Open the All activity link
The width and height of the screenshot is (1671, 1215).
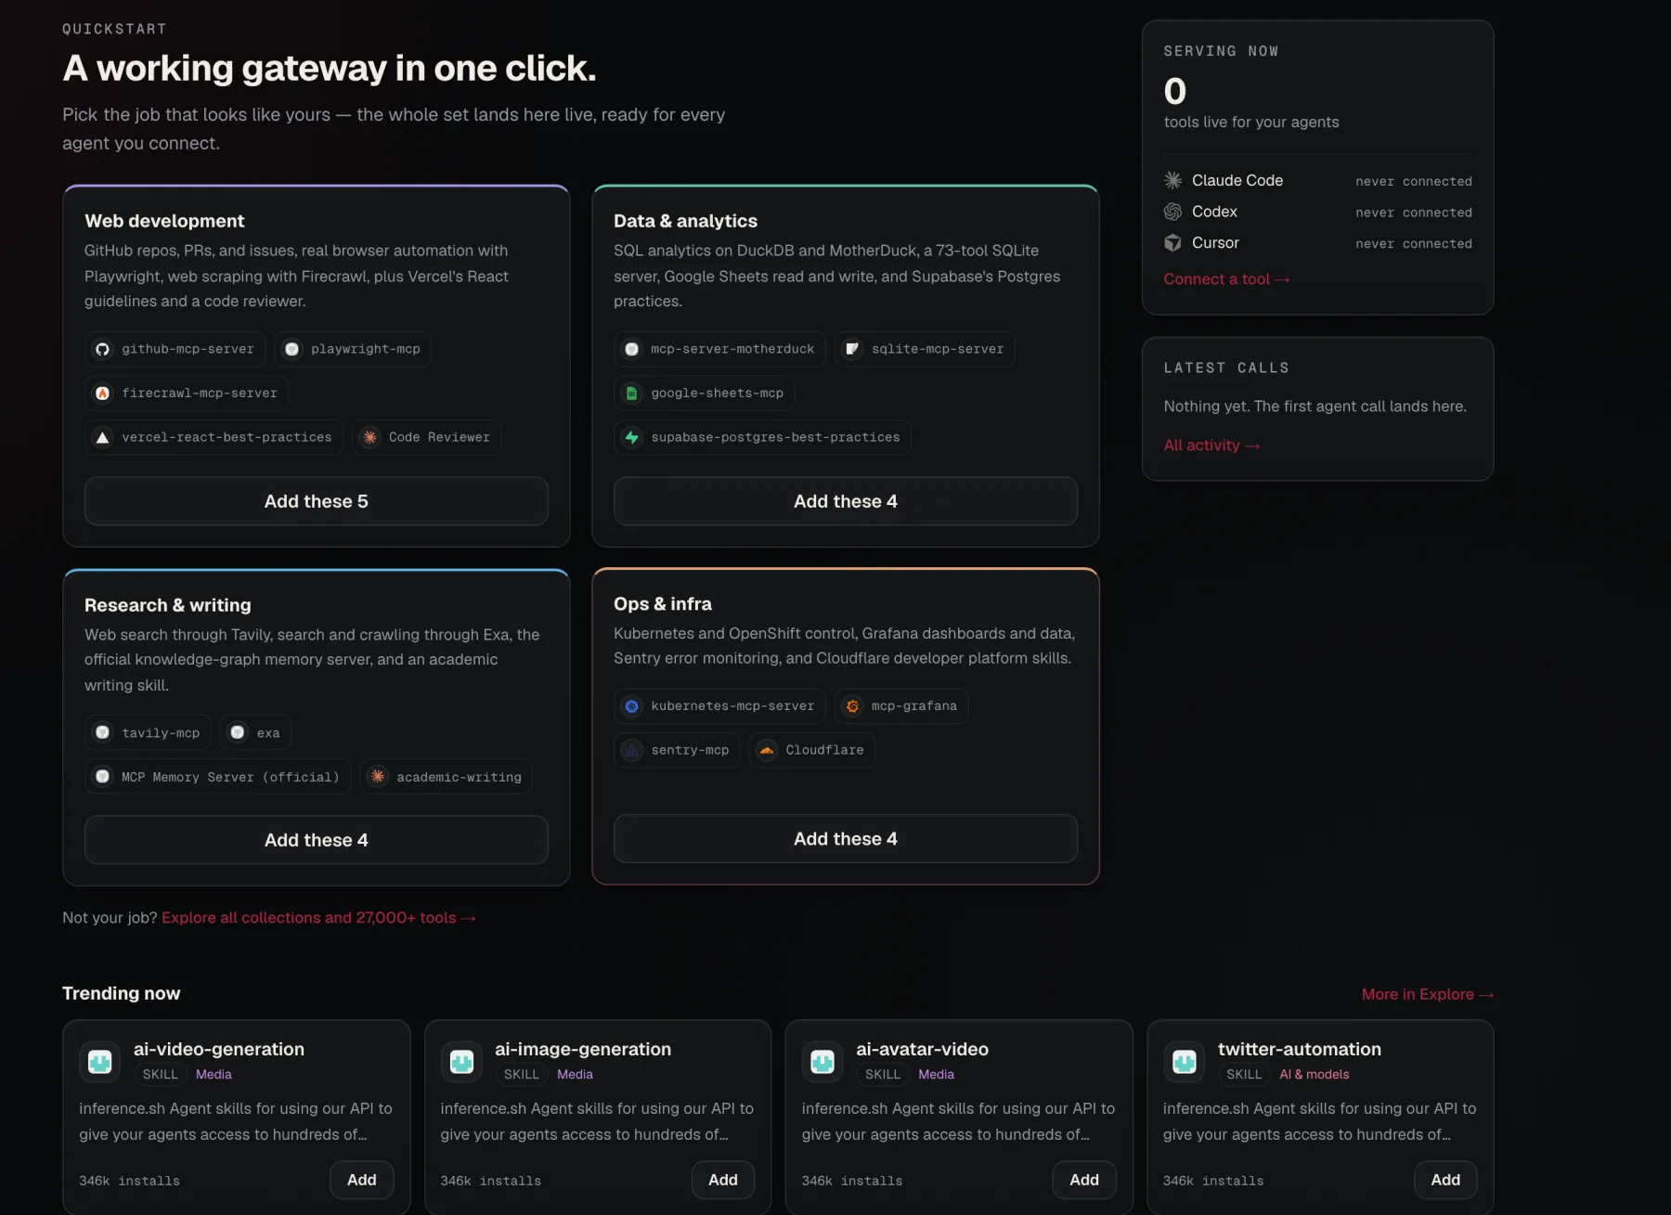click(x=1211, y=446)
